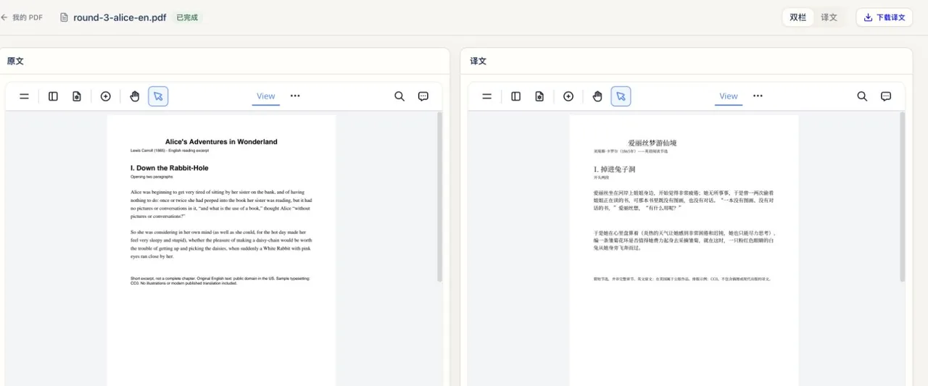Open the View tab in 译文 viewer

[729, 96]
